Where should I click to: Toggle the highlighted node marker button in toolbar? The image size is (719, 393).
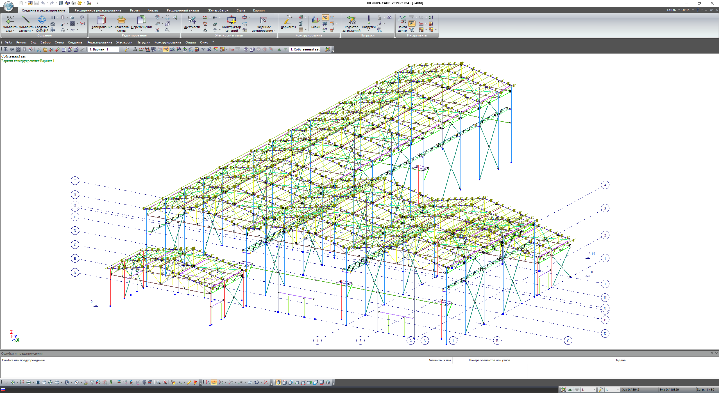click(x=166, y=50)
